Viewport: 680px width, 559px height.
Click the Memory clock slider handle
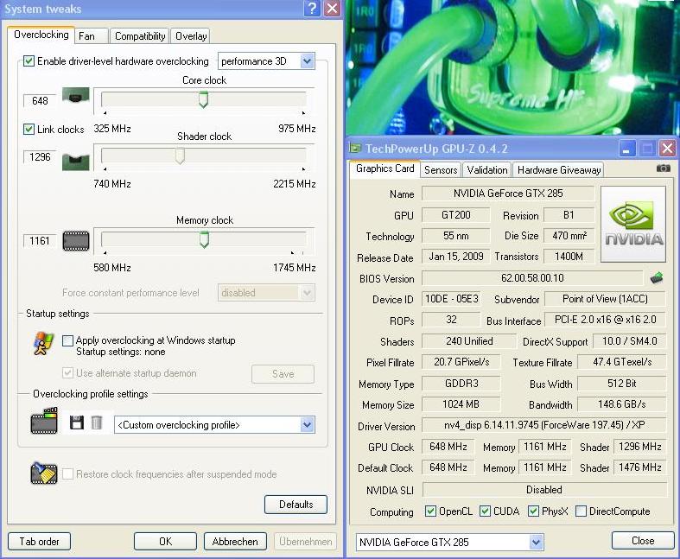(x=204, y=239)
